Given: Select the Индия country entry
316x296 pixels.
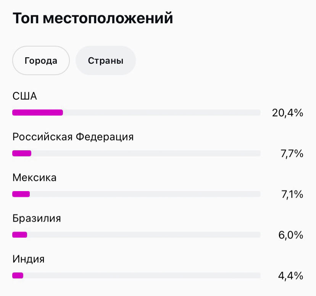Looking at the screenshot, I should click(29, 259).
